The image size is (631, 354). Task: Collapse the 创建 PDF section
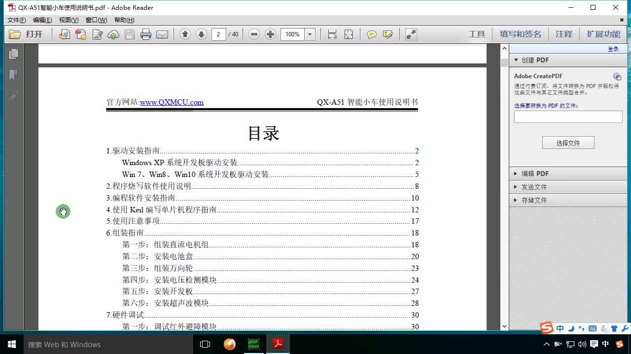568,60
